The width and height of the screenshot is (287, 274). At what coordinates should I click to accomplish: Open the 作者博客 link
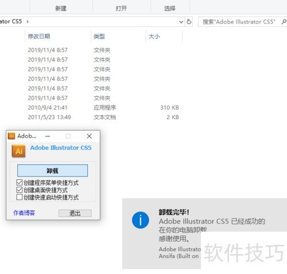click(24, 213)
